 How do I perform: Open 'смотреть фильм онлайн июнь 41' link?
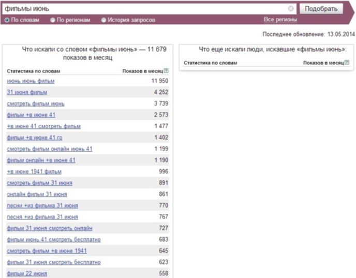coord(50,149)
